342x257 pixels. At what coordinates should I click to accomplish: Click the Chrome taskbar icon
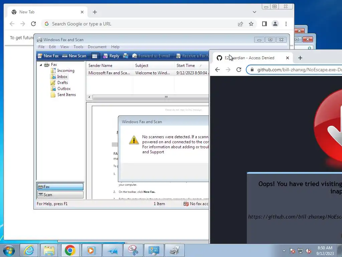coord(70,250)
